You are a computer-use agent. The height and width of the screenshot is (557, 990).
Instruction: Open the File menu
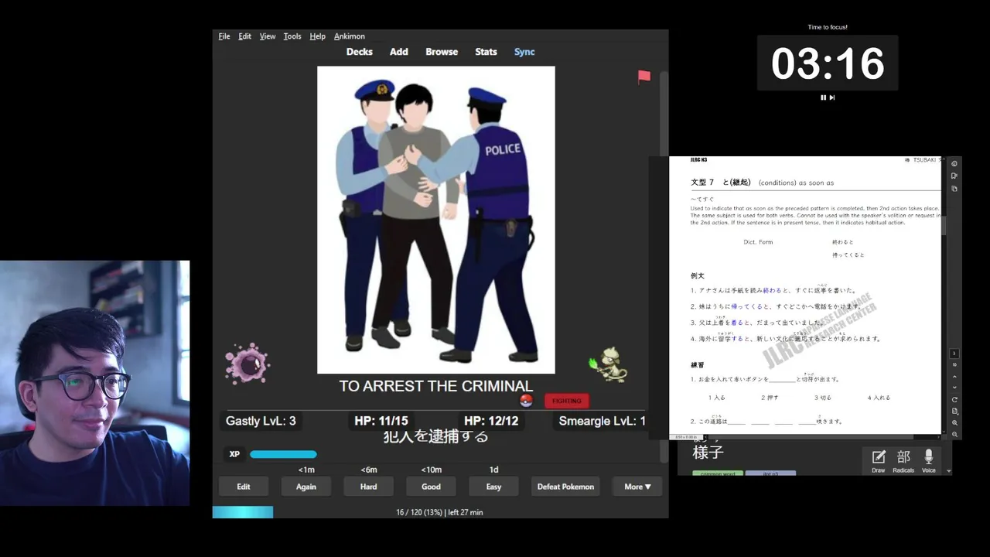tap(224, 36)
